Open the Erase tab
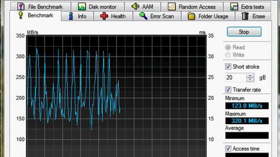 click(x=253, y=16)
